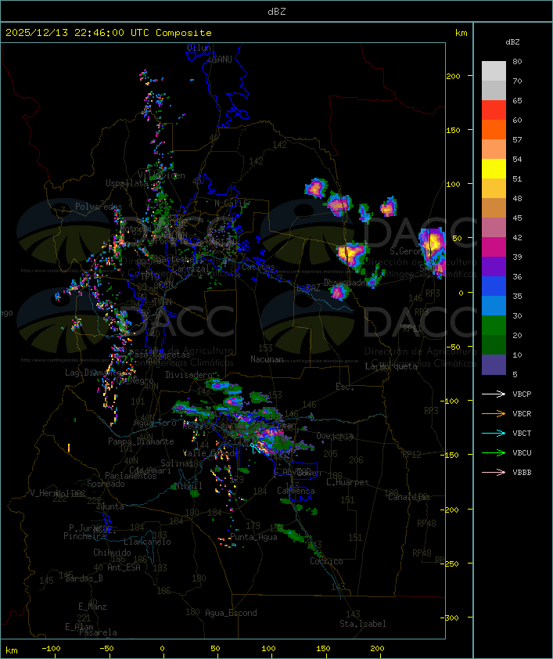Select the tan 48 dBZ legend swatch
This screenshot has height=659, width=553.
click(494, 207)
